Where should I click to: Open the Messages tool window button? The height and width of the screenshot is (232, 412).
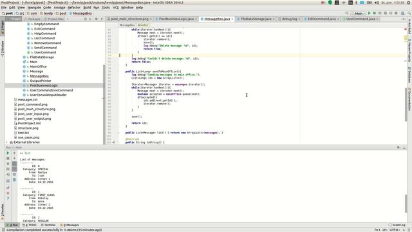(70, 225)
